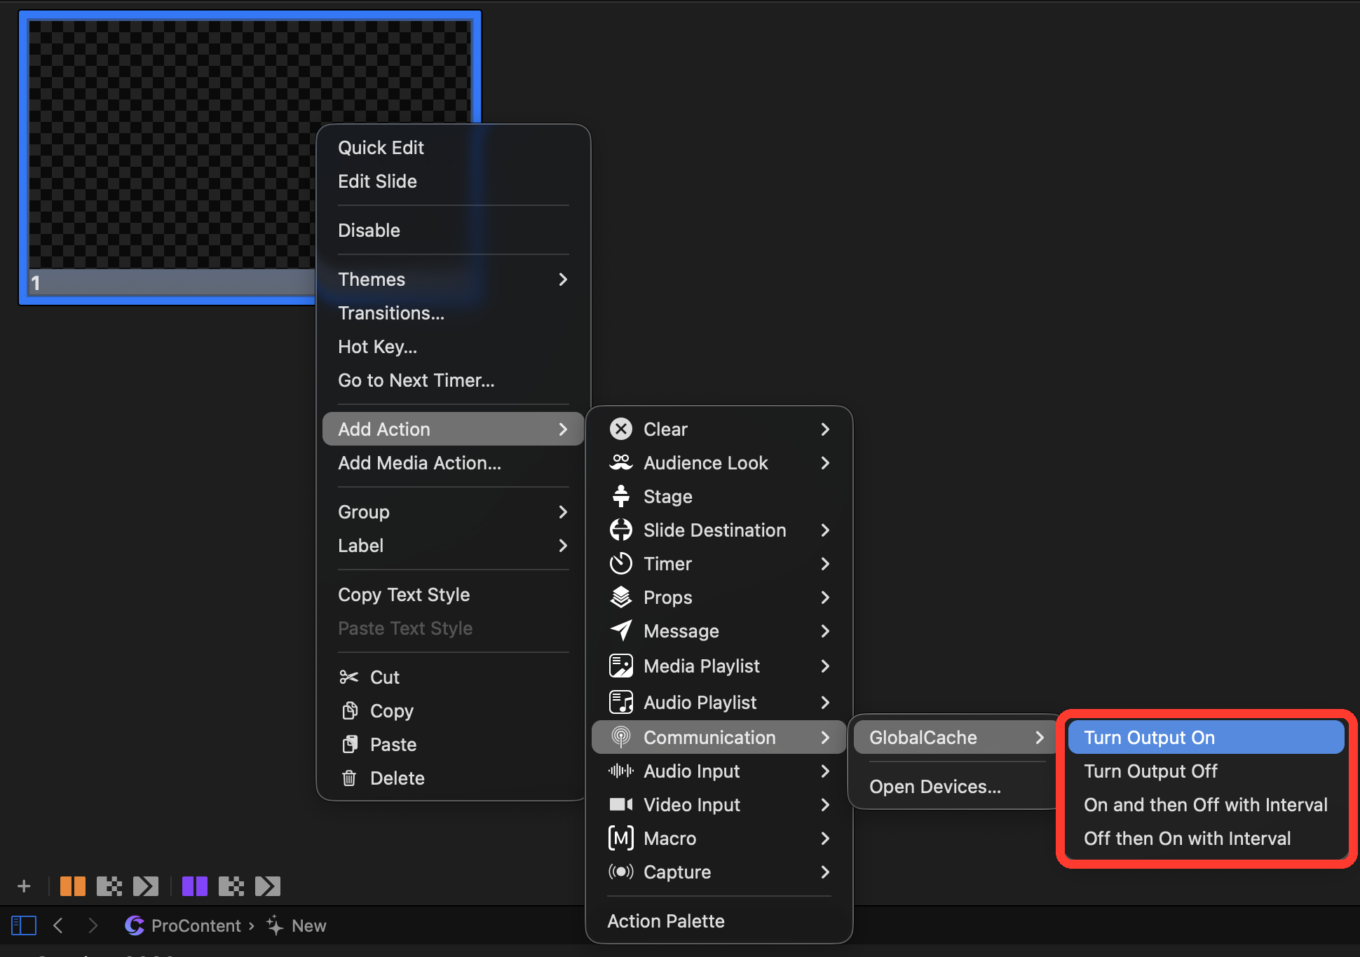Viewport: 1360px width, 957px height.
Task: Select Turn Output On
Action: coord(1206,737)
